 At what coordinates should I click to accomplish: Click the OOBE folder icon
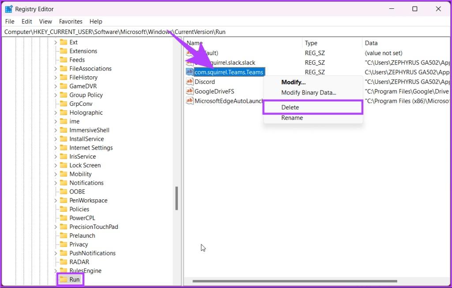pyautogui.click(x=63, y=191)
